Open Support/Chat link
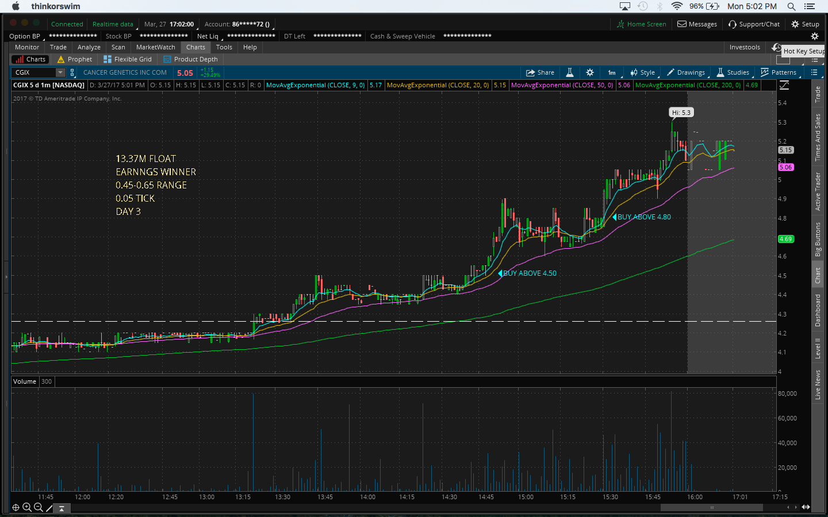This screenshot has width=828, height=517. pyautogui.click(x=754, y=24)
